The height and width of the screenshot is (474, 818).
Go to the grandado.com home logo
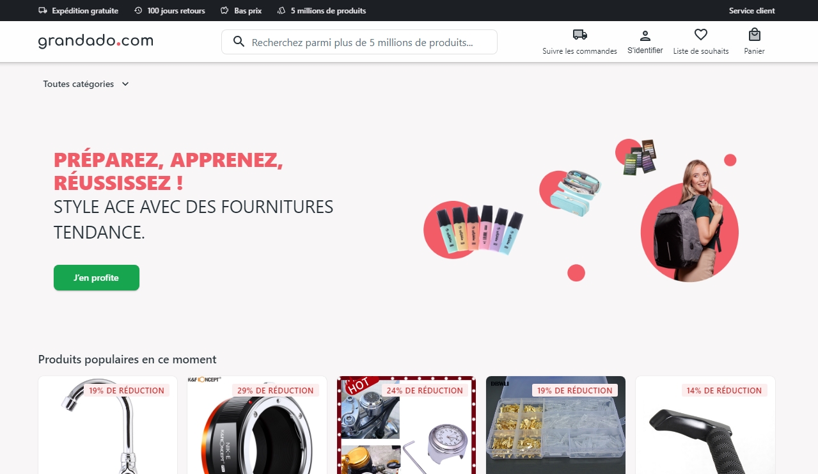pos(95,41)
